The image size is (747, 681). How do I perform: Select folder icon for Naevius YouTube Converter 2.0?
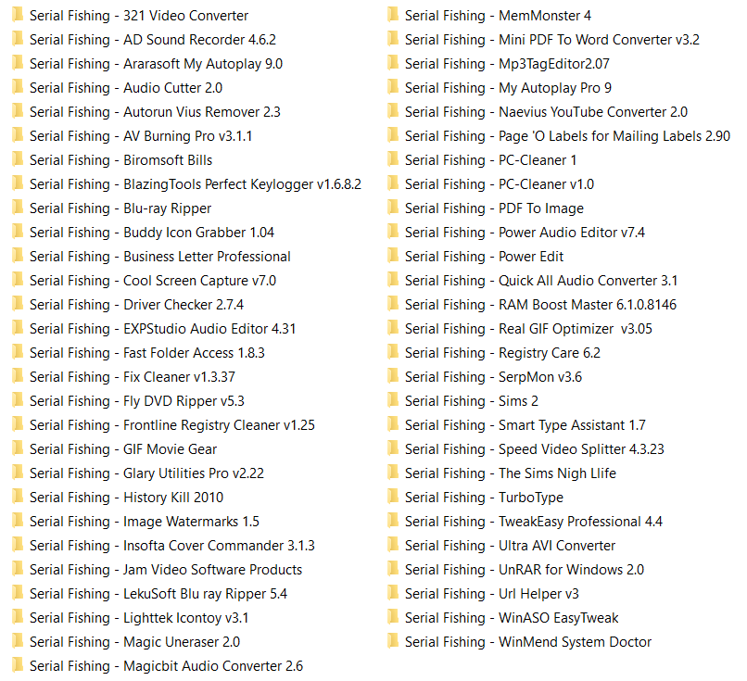tap(393, 111)
